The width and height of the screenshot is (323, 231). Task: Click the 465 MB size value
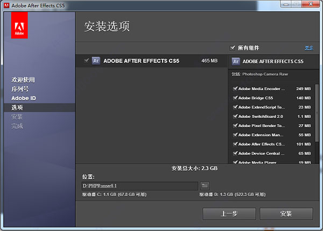tap(209, 61)
